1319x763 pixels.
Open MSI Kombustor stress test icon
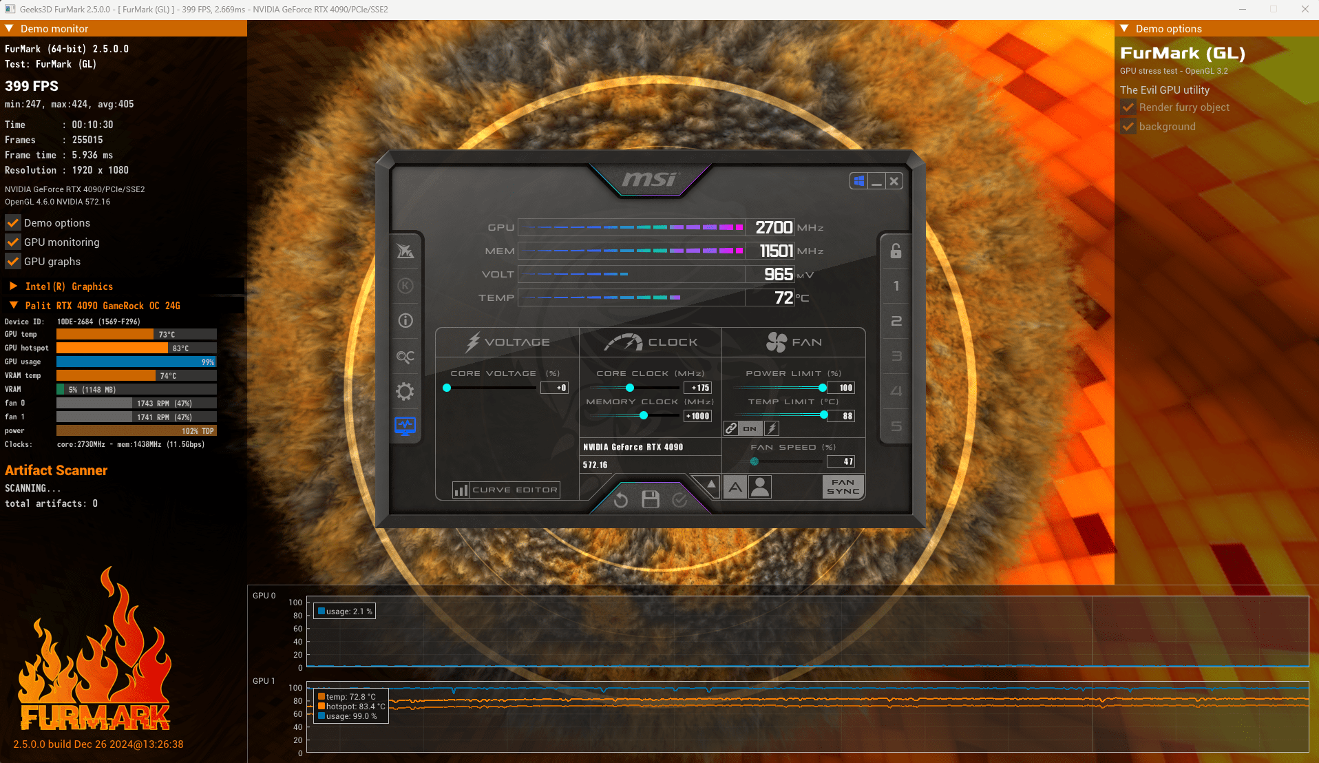coord(405,286)
